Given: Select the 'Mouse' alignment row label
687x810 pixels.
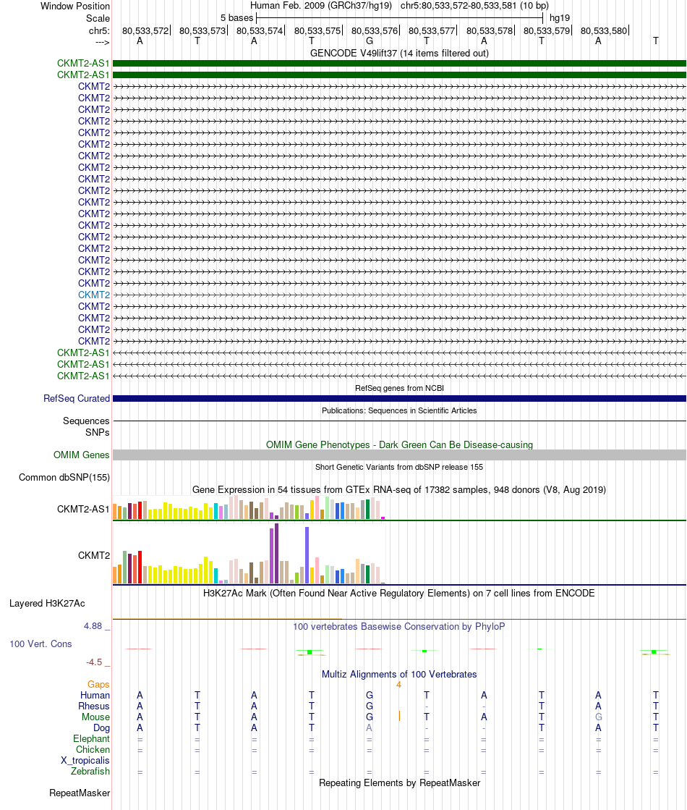Looking at the screenshot, I should click(x=95, y=717).
